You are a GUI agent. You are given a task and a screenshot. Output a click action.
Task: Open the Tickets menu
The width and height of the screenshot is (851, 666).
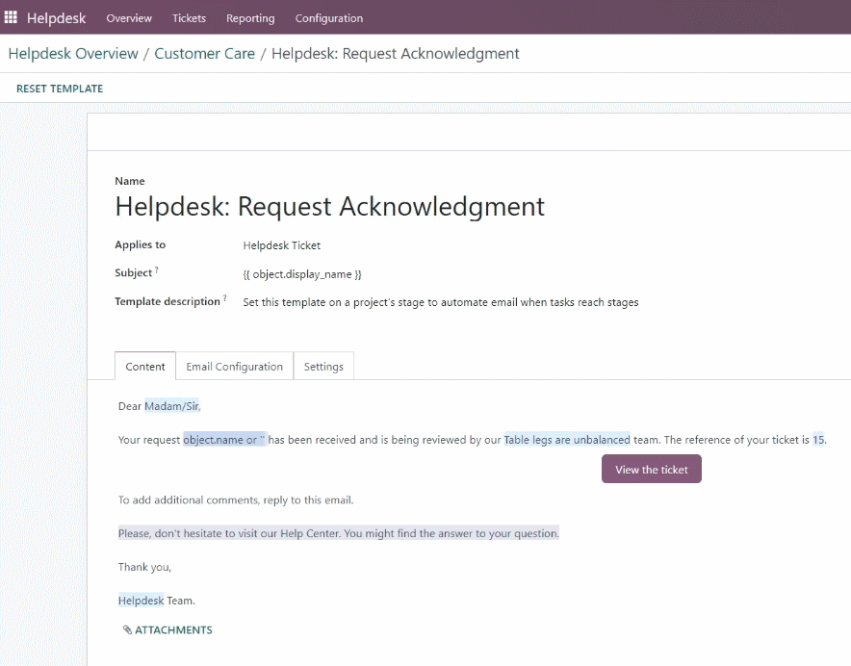point(189,18)
